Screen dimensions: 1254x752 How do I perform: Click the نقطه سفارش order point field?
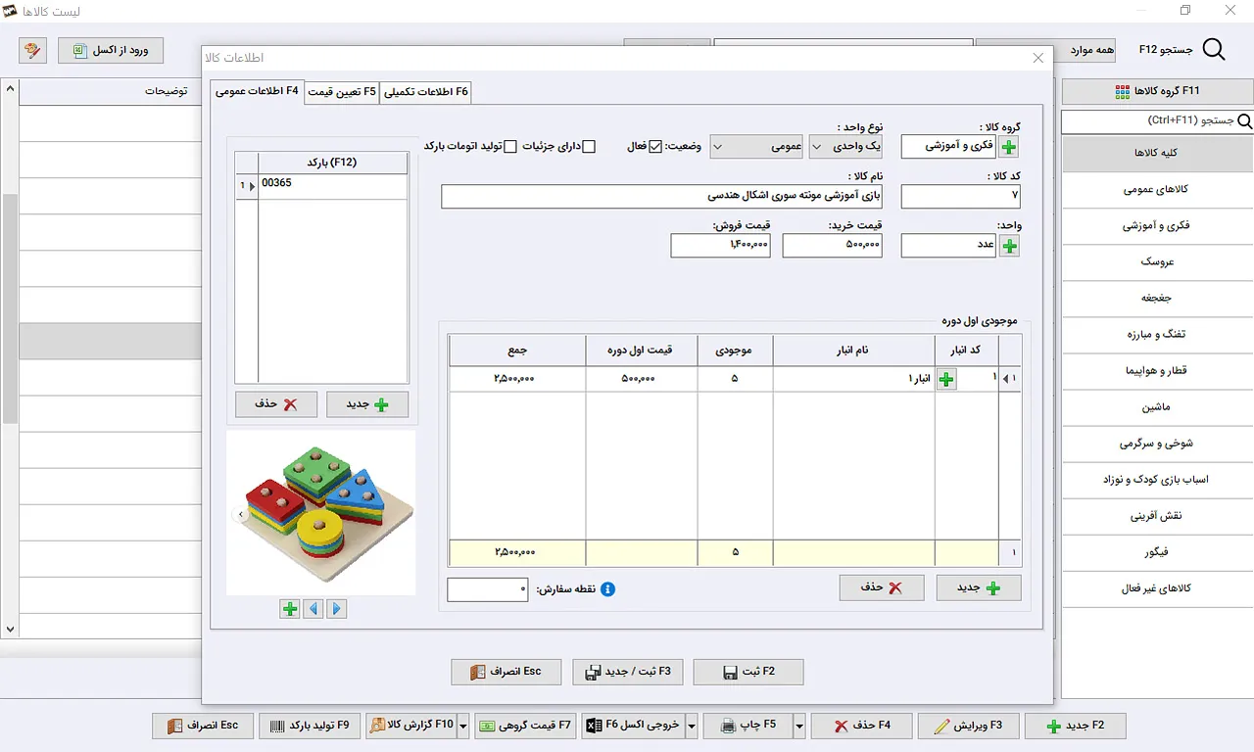tap(488, 589)
